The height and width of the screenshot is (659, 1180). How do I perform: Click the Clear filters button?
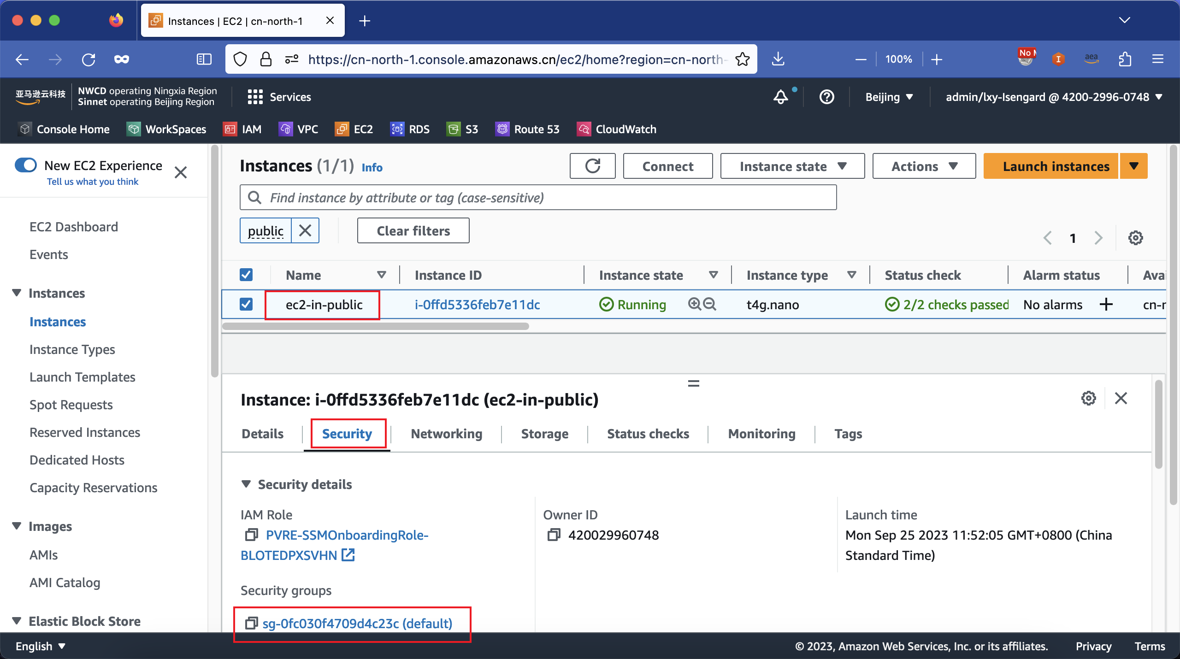pos(413,230)
